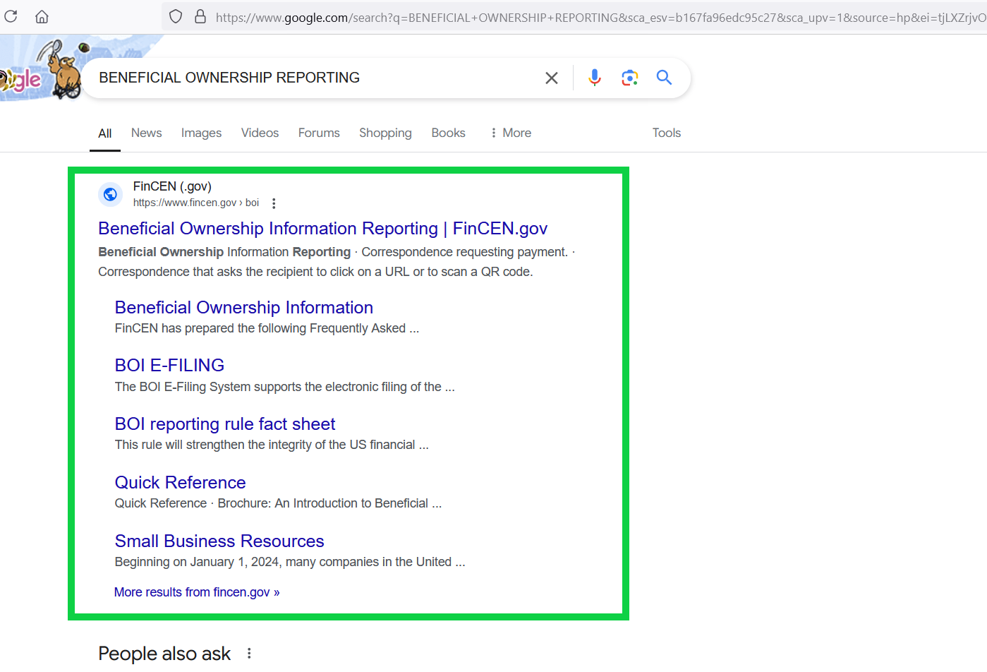Image resolution: width=987 pixels, height=672 pixels.
Task: Switch to the Videos tab
Action: coord(260,133)
